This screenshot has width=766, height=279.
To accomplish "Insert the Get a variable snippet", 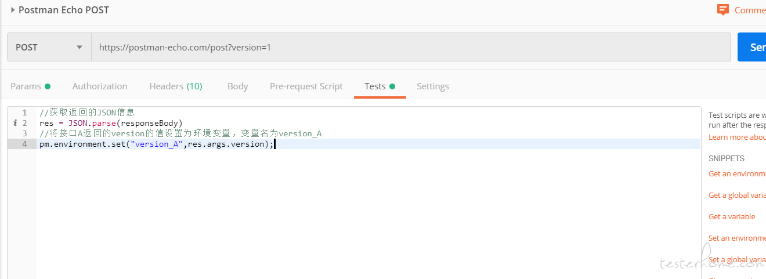I will pyautogui.click(x=732, y=216).
